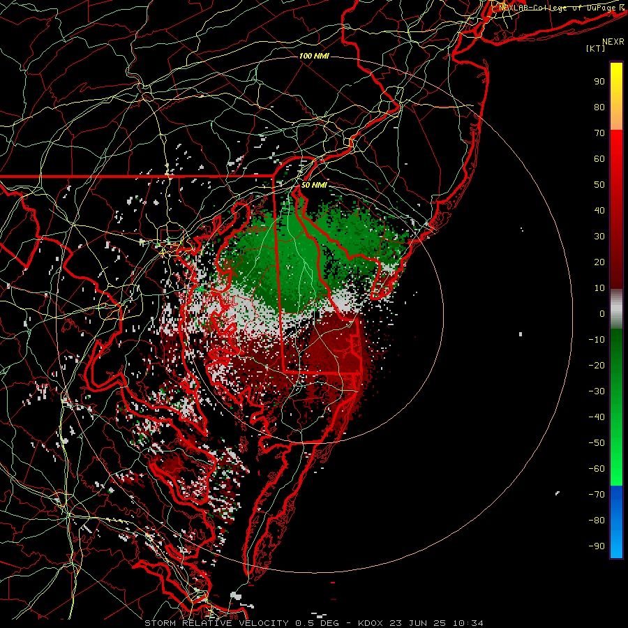The image size is (628, 628).
Task: Click the -50 value on velocity scale
Action: (597, 443)
